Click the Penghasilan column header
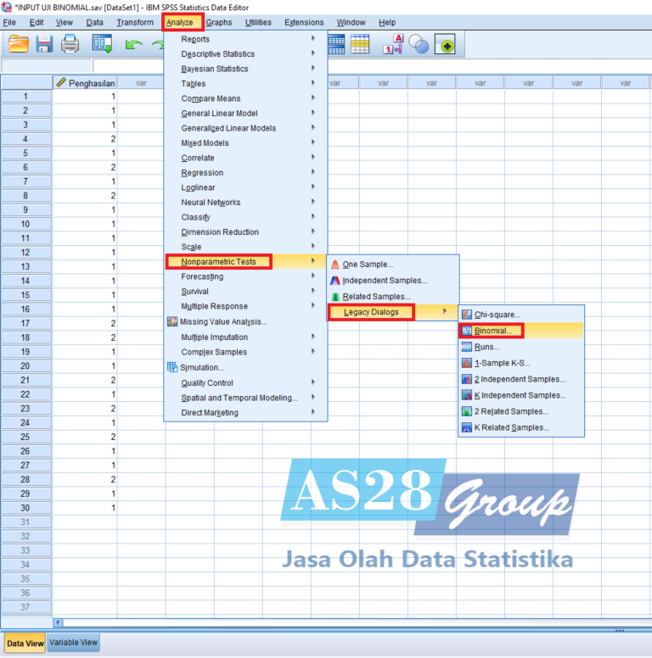652x658 pixels. coord(84,83)
